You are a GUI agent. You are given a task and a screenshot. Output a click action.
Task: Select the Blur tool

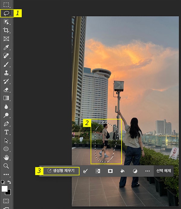6,107
